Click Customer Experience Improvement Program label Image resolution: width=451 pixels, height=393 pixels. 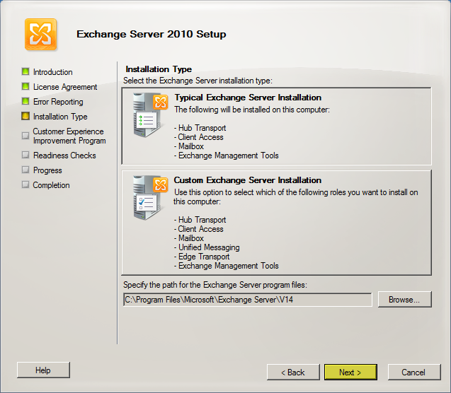[x=69, y=136]
